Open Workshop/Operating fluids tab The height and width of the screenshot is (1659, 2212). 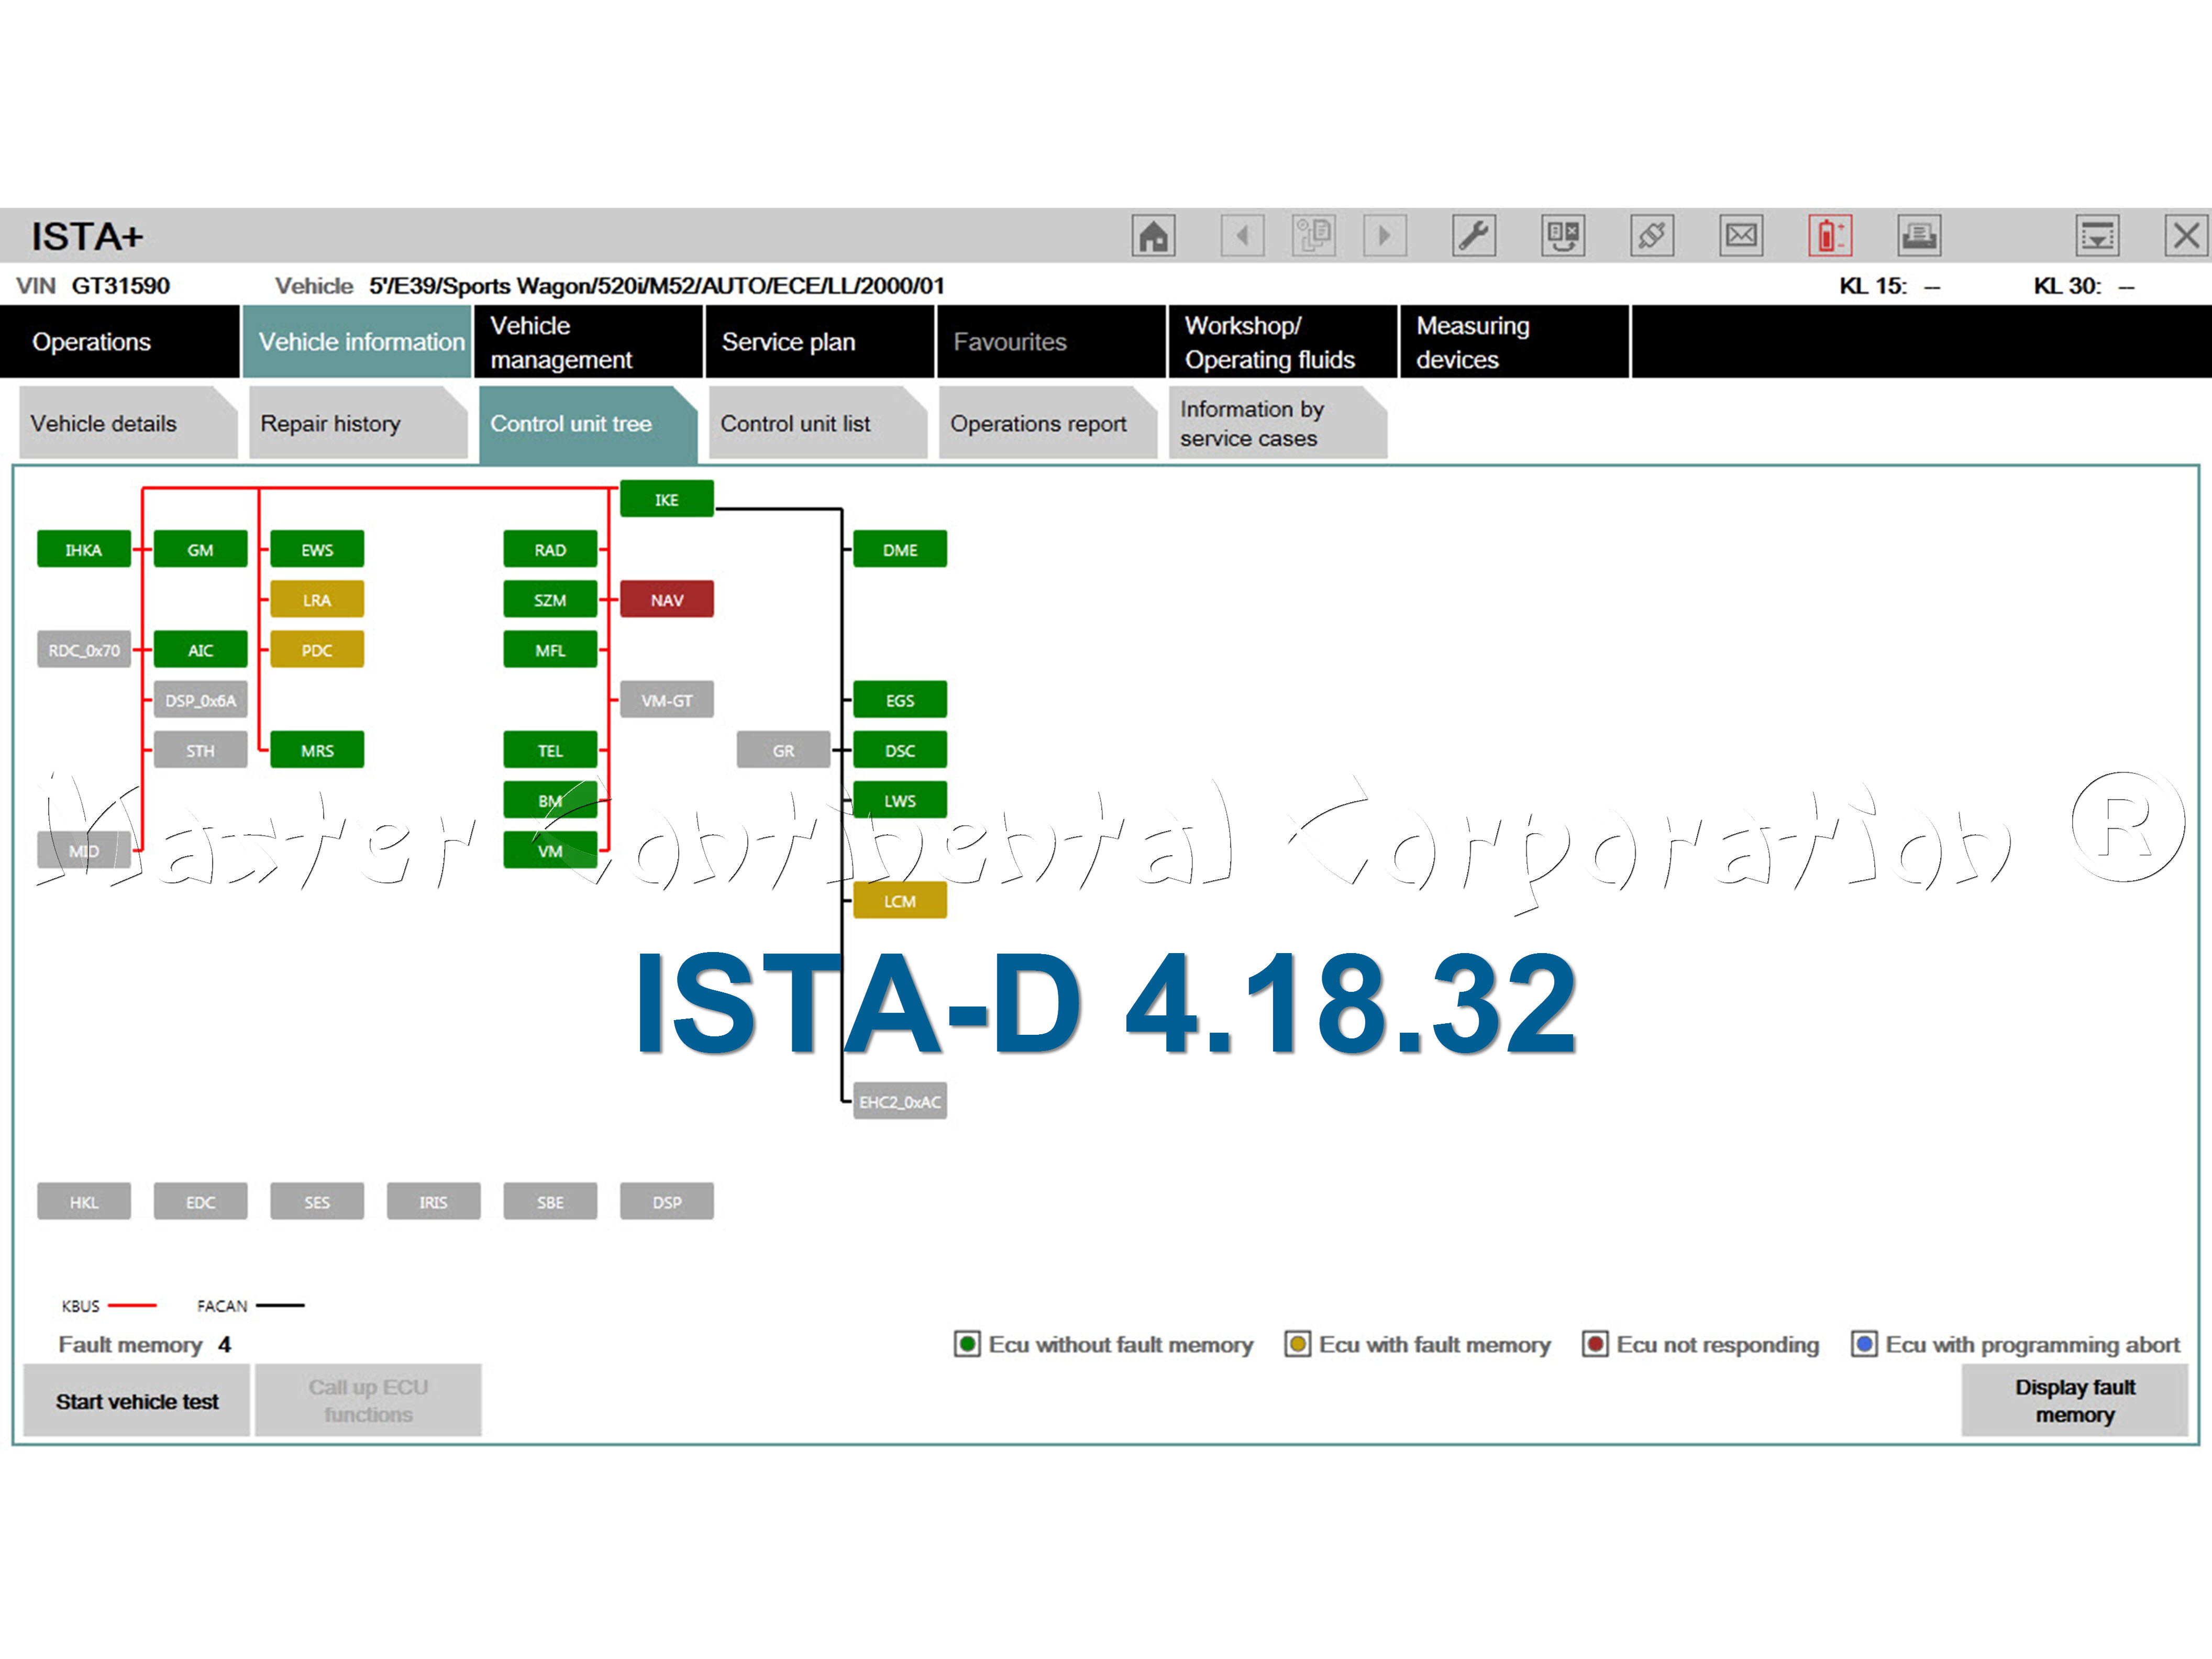click(1282, 342)
